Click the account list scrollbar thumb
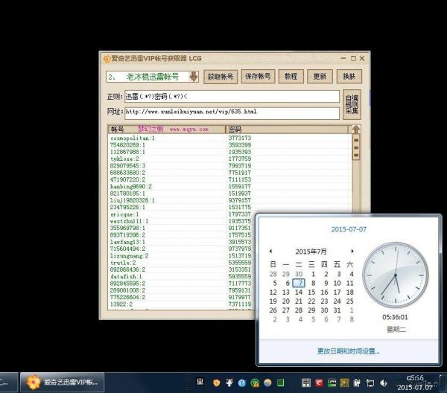Screen dimensions: 447x393 point(356,148)
